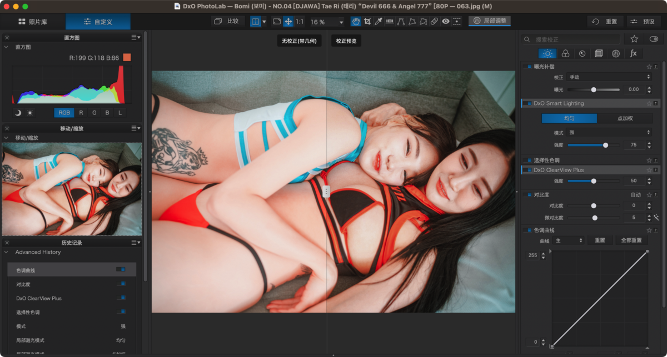Open the Color corrections palette tab
Image resolution: width=667 pixels, height=357 pixels.
tap(565, 53)
